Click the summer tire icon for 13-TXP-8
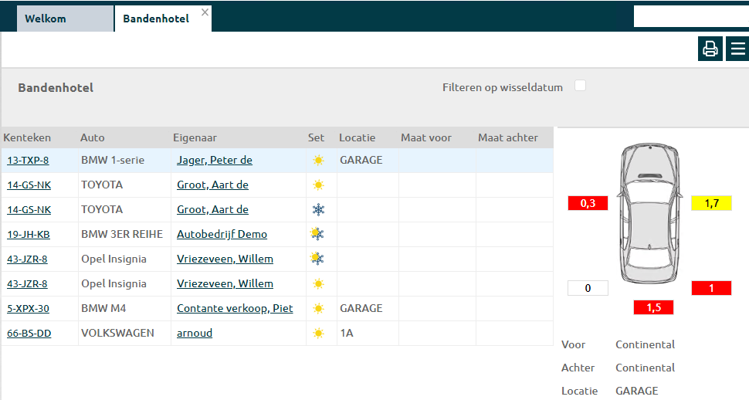 pos(318,161)
